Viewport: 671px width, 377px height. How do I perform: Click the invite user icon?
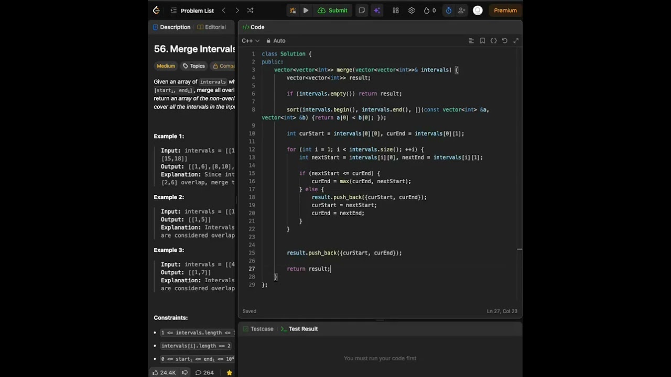coord(462,10)
